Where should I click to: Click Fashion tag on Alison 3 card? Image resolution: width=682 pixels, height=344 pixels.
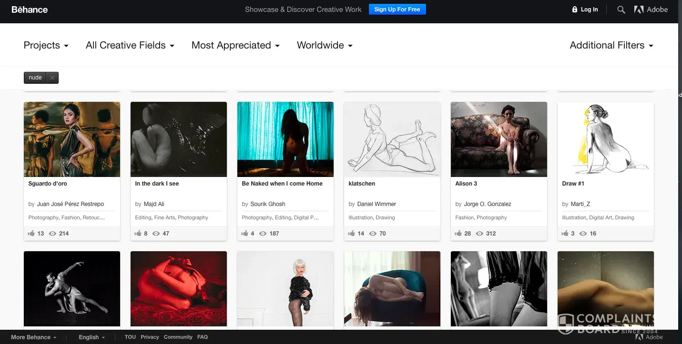[465, 217]
